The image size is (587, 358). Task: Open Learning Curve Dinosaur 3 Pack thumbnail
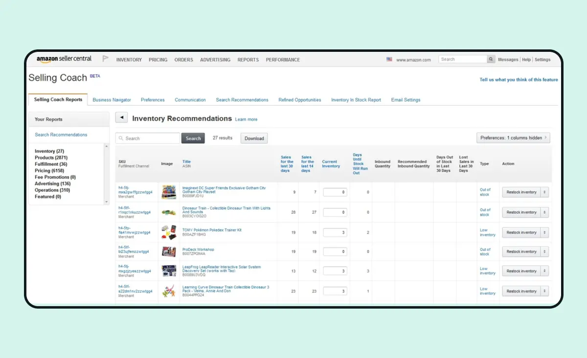[x=169, y=291]
